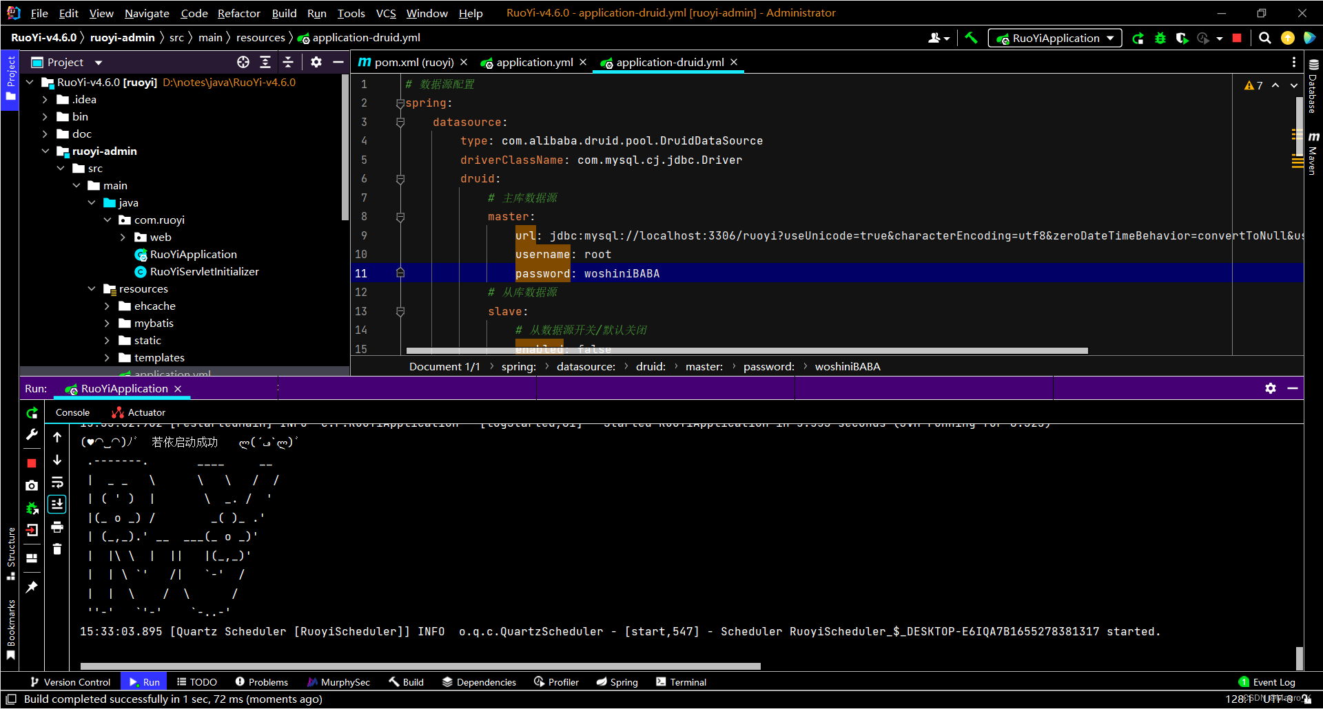
Task: Pin the Run tab pin icon
Action: point(32,587)
